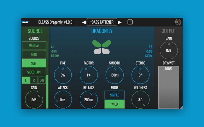Click the ATTACK 5ms knob
The image size is (204, 127).
pyautogui.click(x=63, y=99)
